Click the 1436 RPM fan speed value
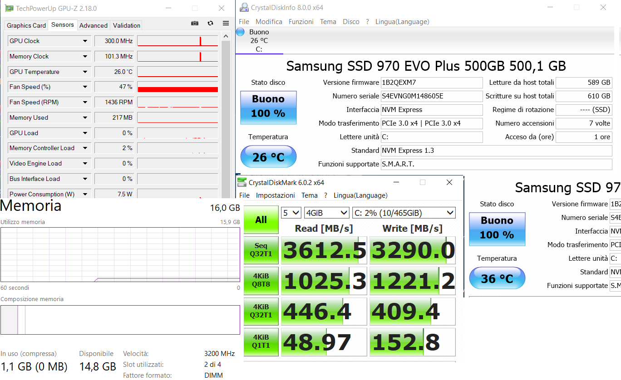The image size is (621, 380). coord(114,102)
